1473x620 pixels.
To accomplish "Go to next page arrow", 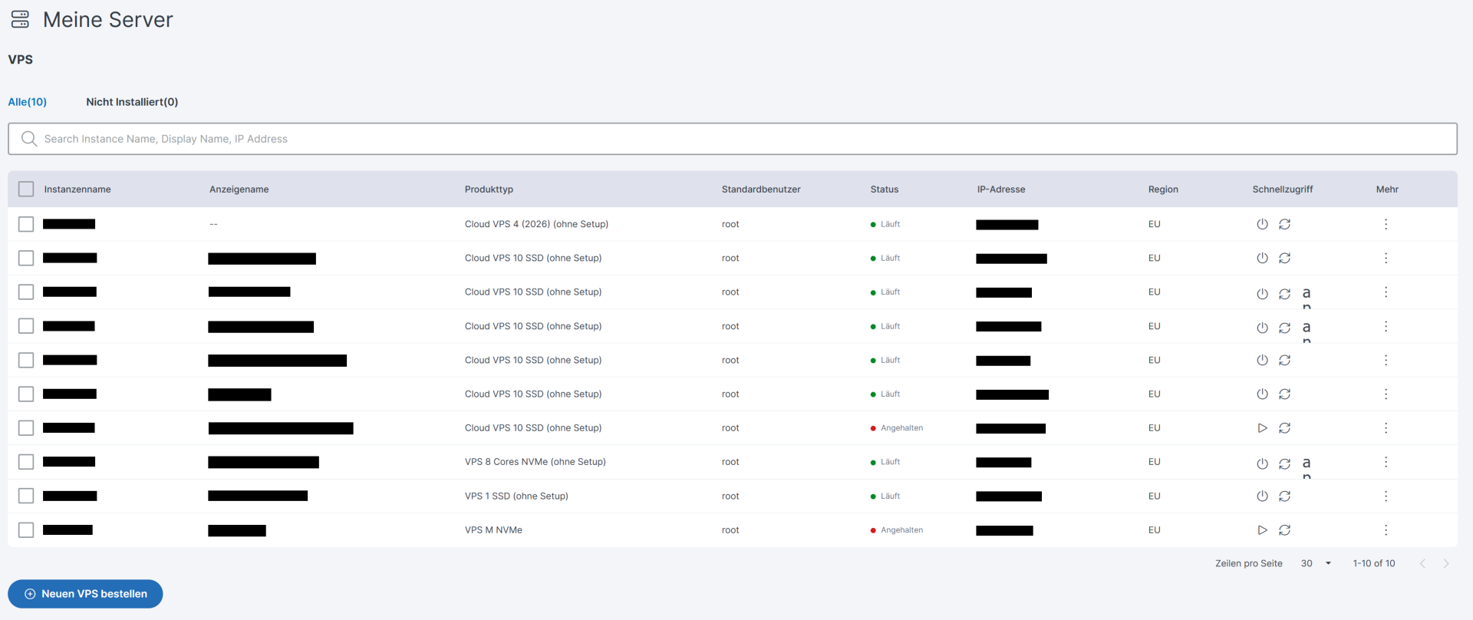I will pyautogui.click(x=1446, y=563).
